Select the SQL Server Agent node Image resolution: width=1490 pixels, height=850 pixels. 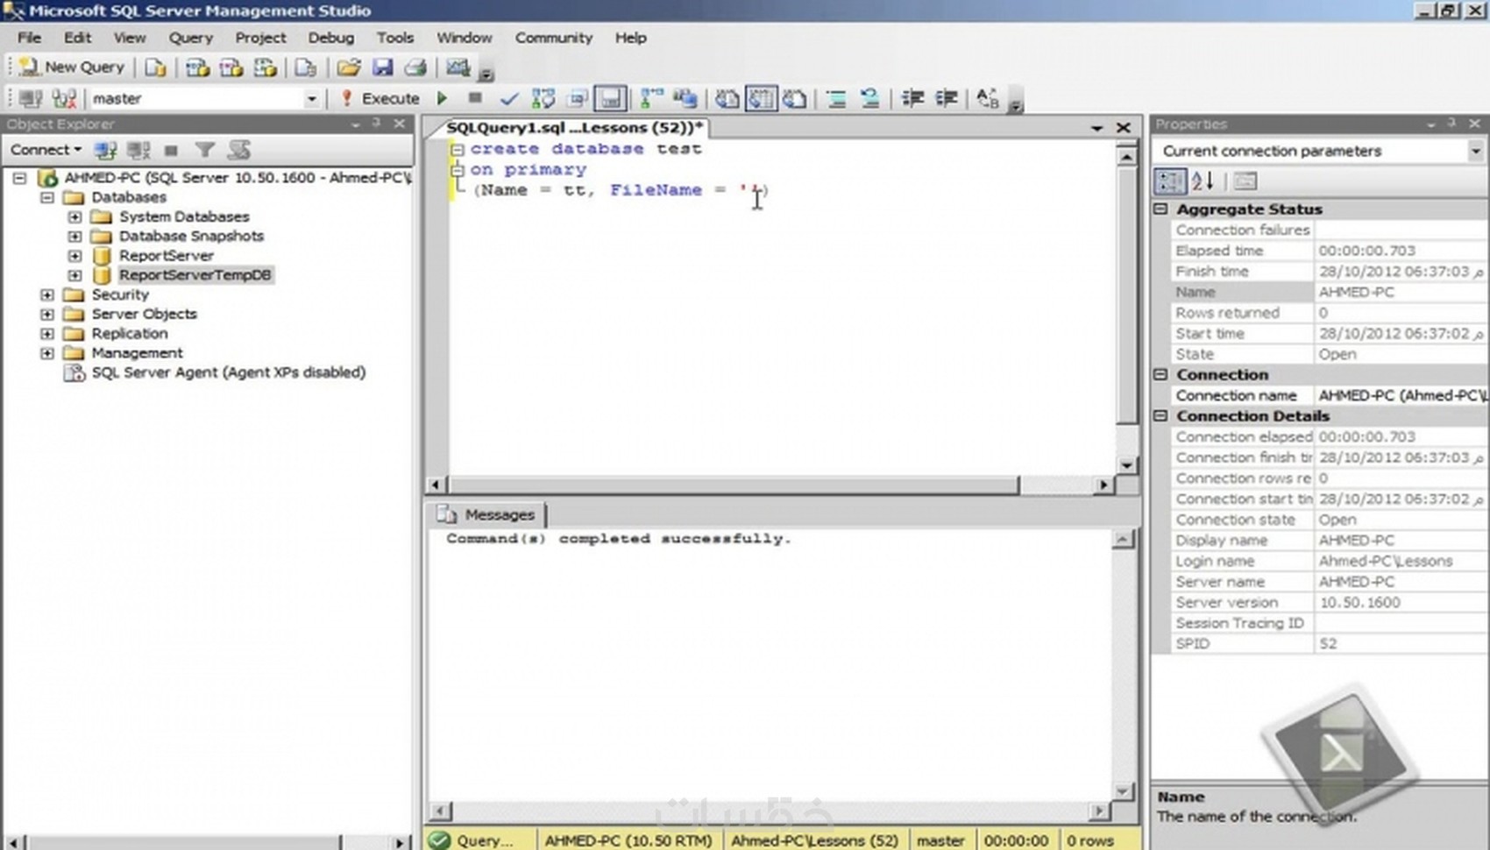click(x=228, y=372)
